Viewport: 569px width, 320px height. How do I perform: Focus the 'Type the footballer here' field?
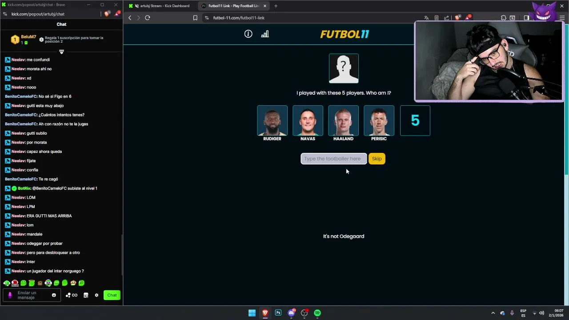[334, 159]
